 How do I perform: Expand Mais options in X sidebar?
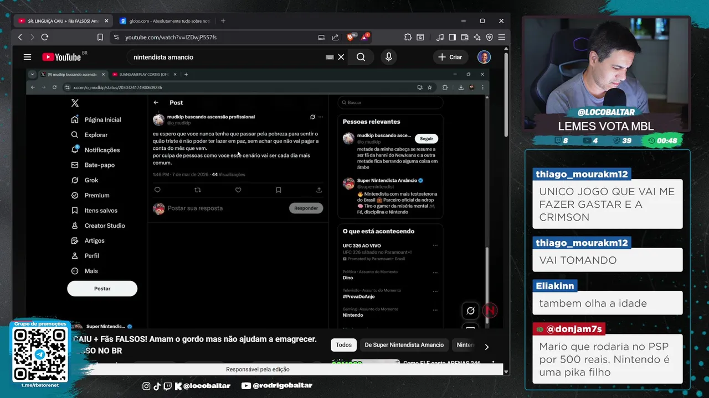[x=85, y=271]
